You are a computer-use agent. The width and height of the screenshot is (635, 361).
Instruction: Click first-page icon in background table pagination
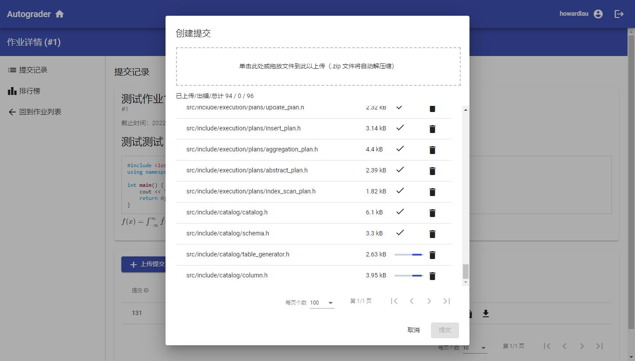point(547,346)
